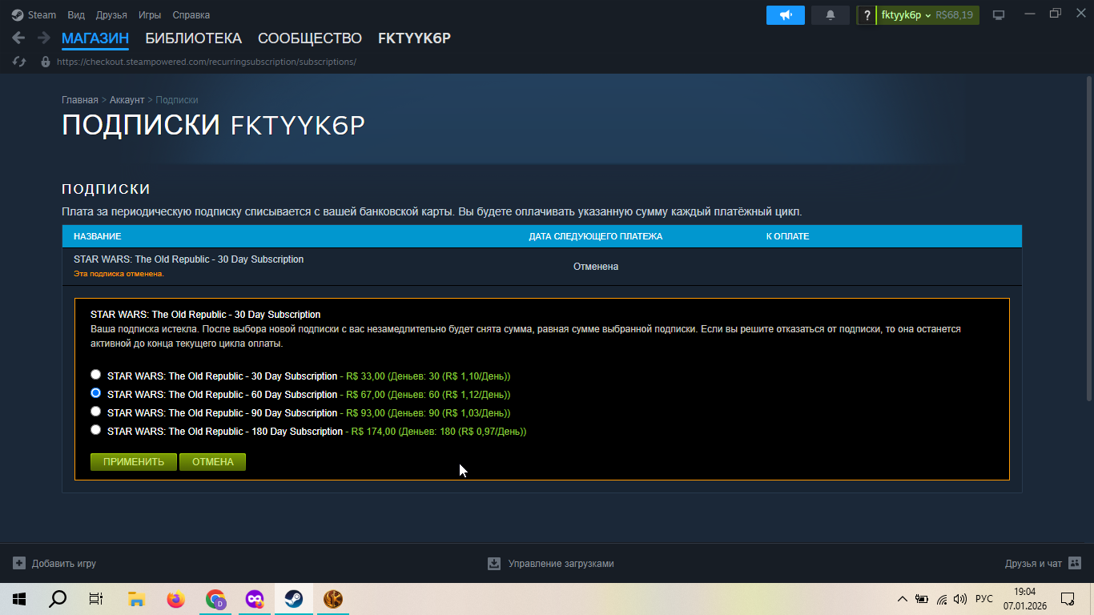Screen dimensions: 1094x615
Task: Click the Steam icon on the taskbar
Action: [x=293, y=599]
